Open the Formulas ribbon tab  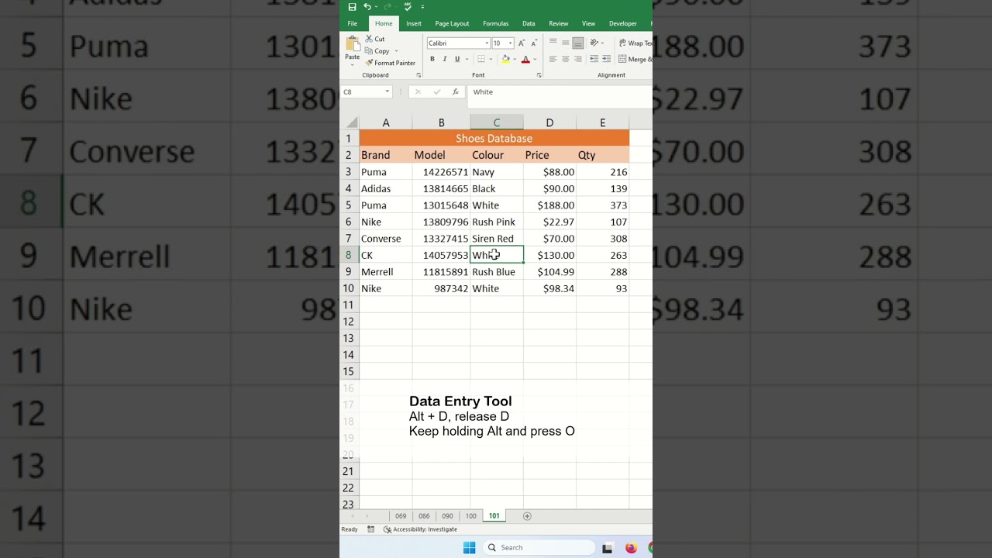pyautogui.click(x=496, y=24)
